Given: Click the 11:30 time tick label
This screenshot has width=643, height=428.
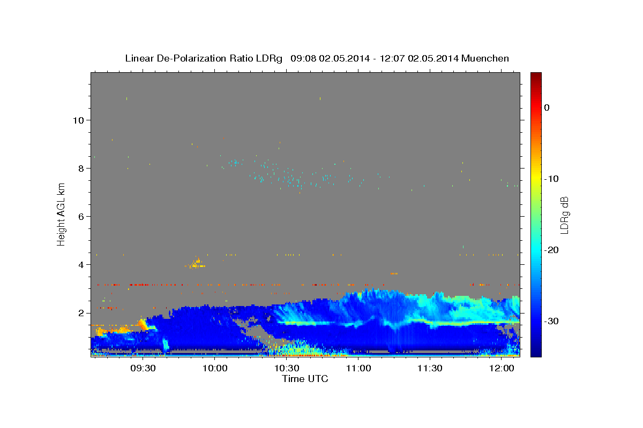Looking at the screenshot, I should pos(430,369).
